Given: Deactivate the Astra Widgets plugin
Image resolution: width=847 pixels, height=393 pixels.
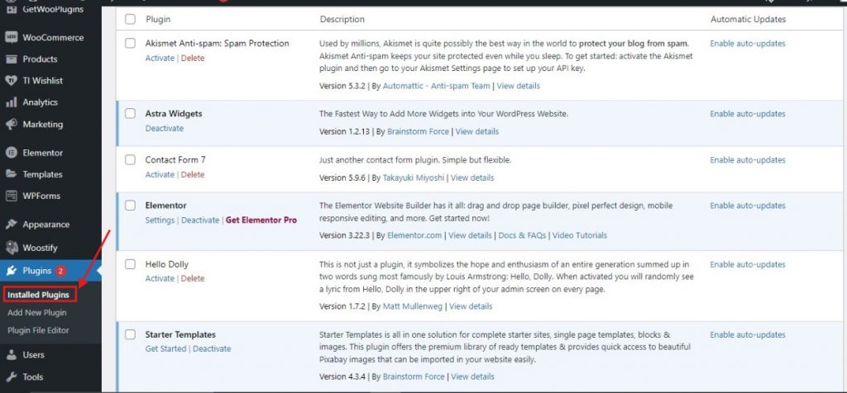Looking at the screenshot, I should pyautogui.click(x=165, y=128).
